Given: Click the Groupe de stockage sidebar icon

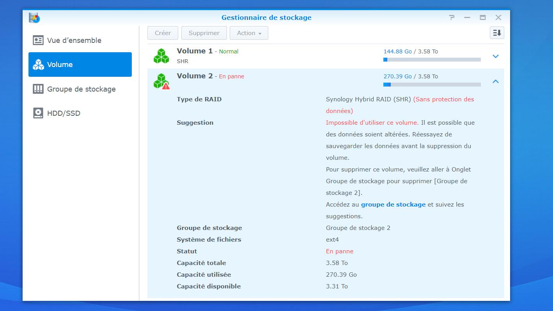Looking at the screenshot, I should pyautogui.click(x=38, y=89).
